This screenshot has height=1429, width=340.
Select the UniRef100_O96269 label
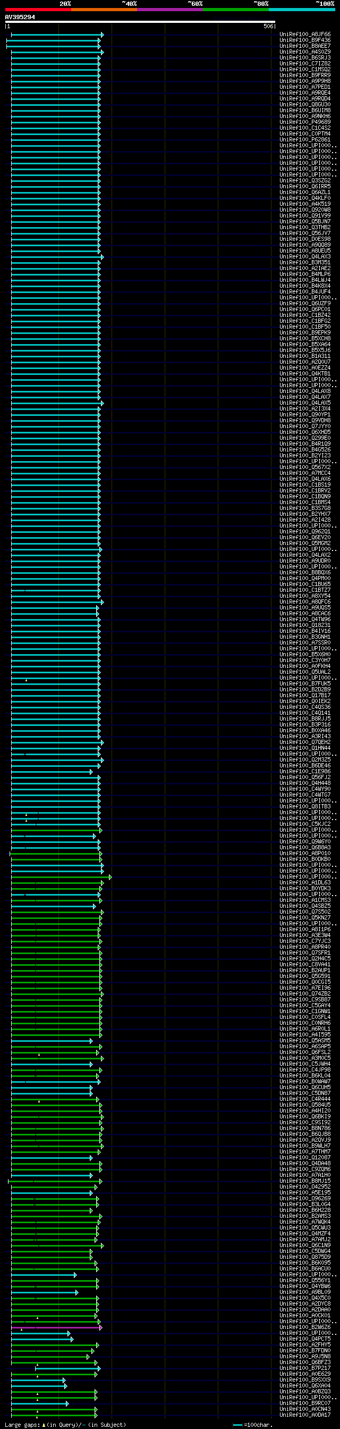(x=305, y=1198)
